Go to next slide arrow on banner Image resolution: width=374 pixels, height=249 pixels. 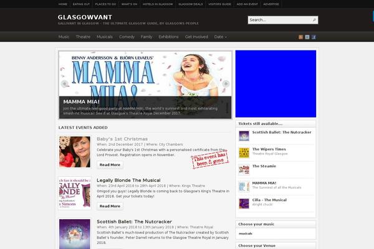(226, 83)
